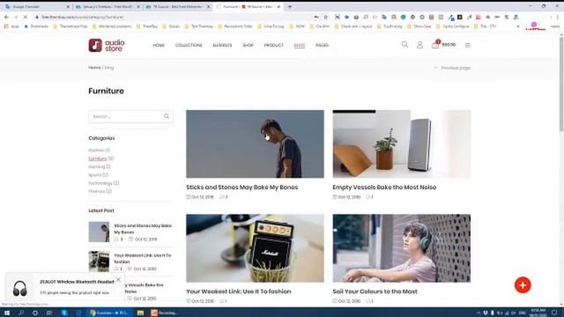Viewport: 564px width, 317px height.
Task: Click the browser address bar
Action: click(x=173, y=17)
